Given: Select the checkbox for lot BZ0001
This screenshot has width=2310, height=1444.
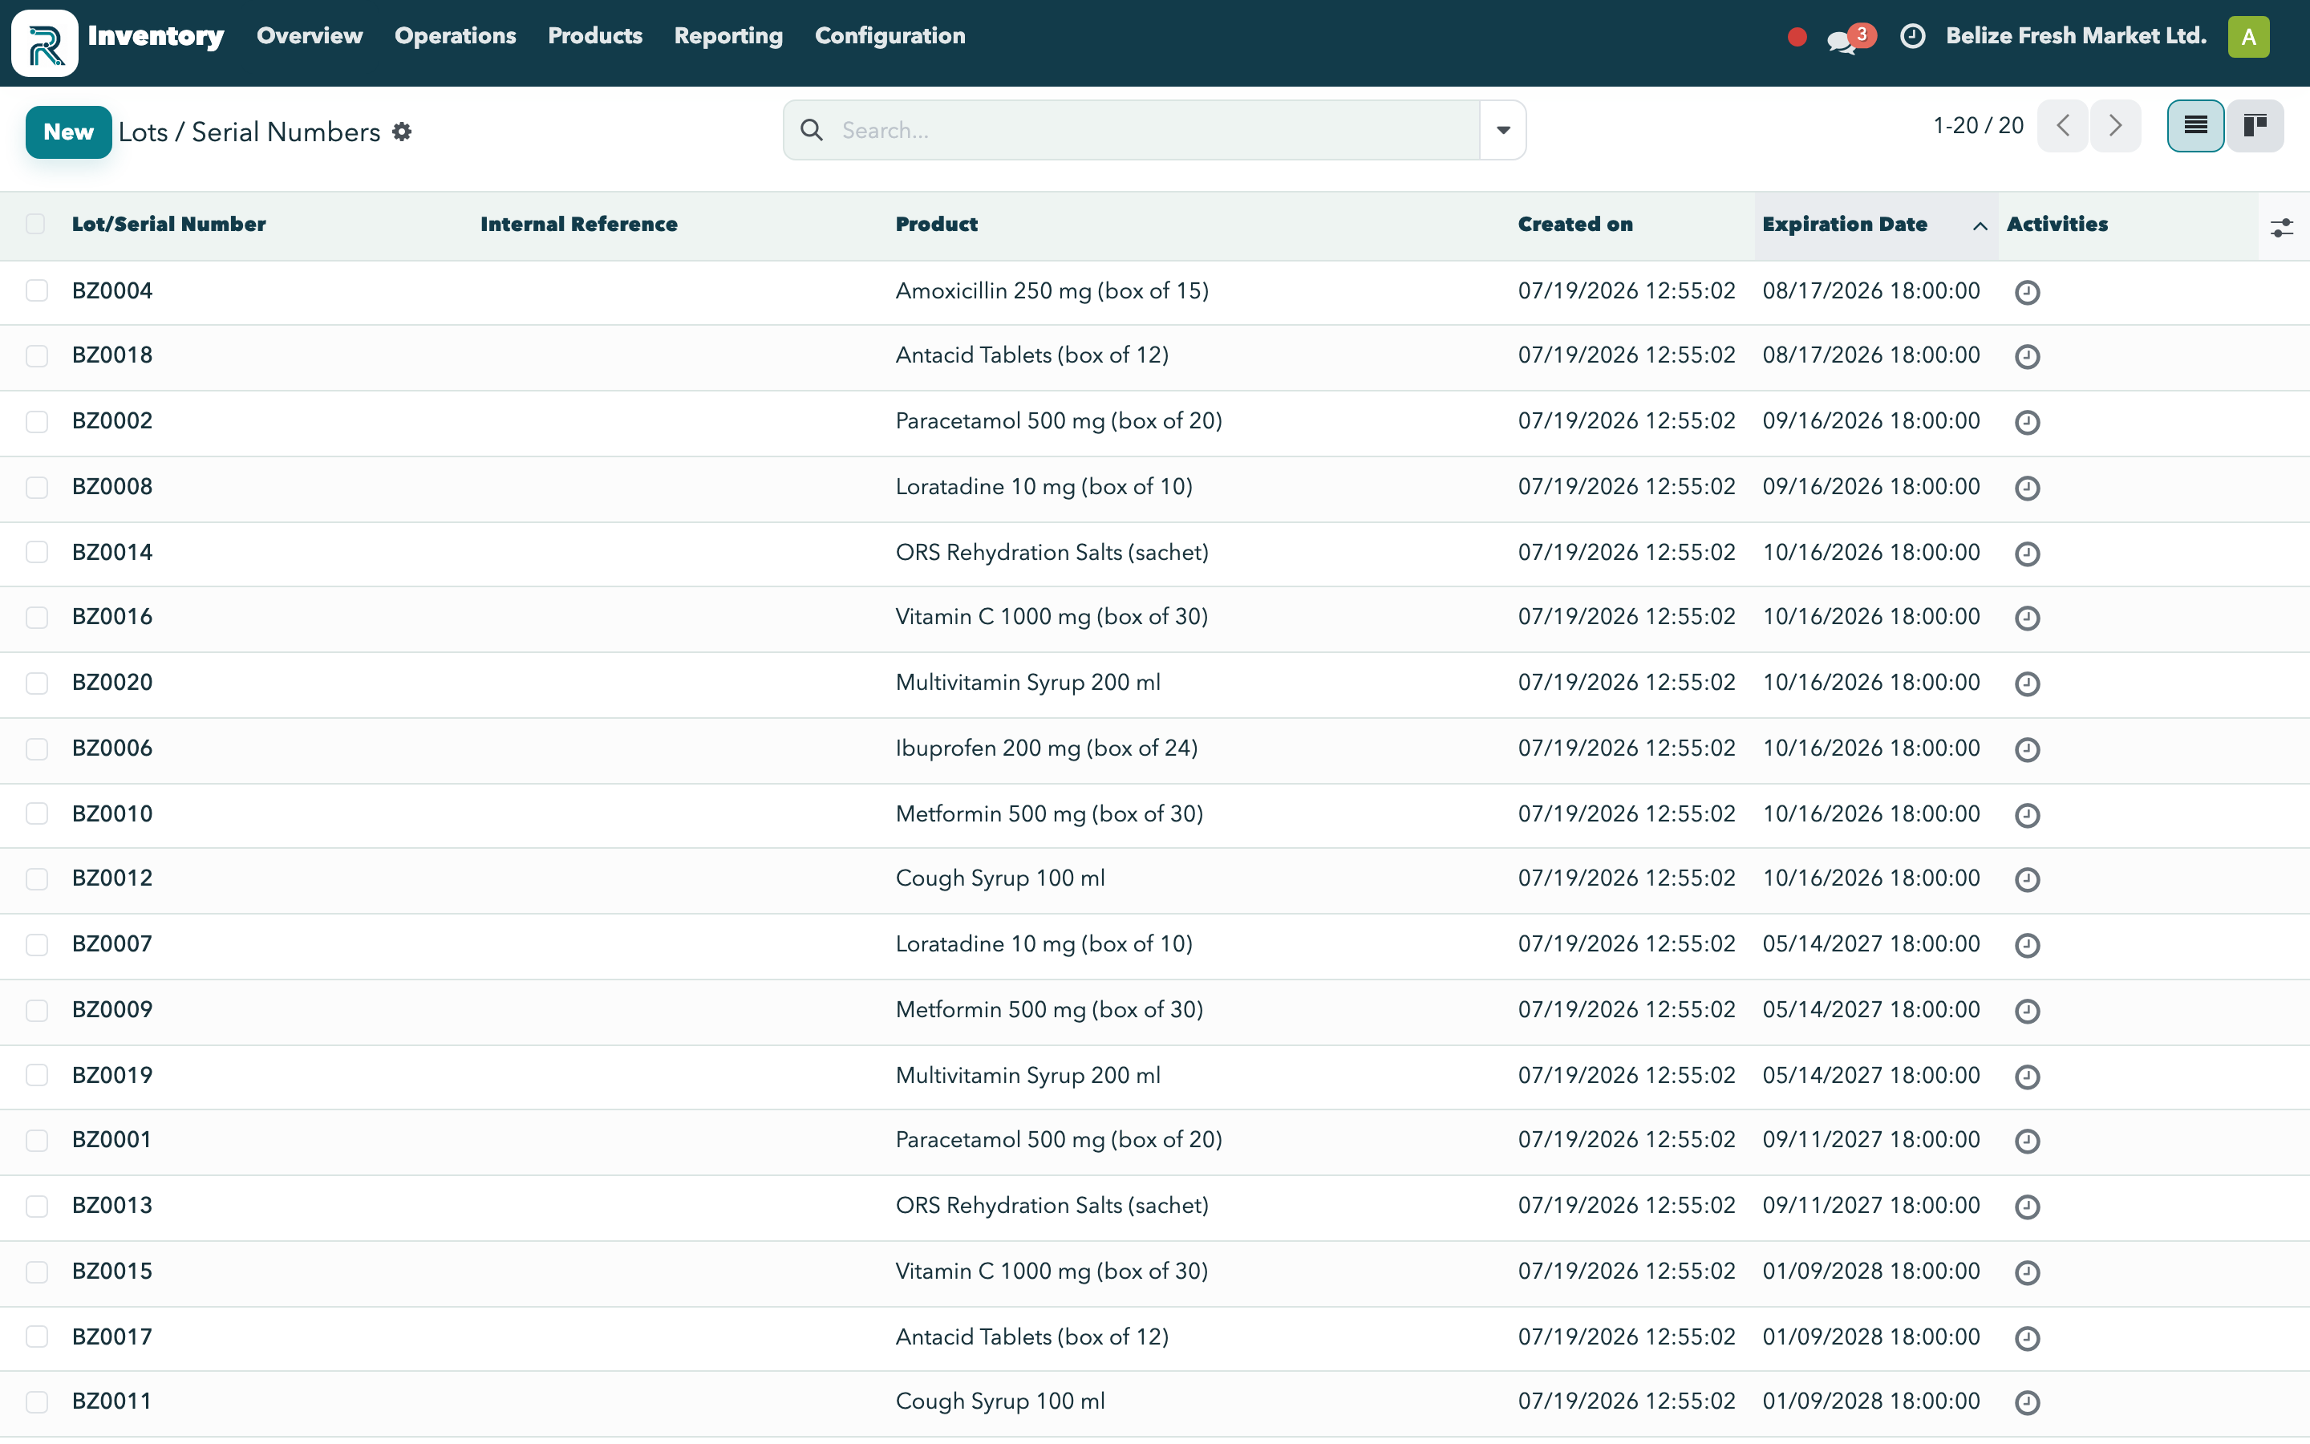Looking at the screenshot, I should pos(36,1140).
